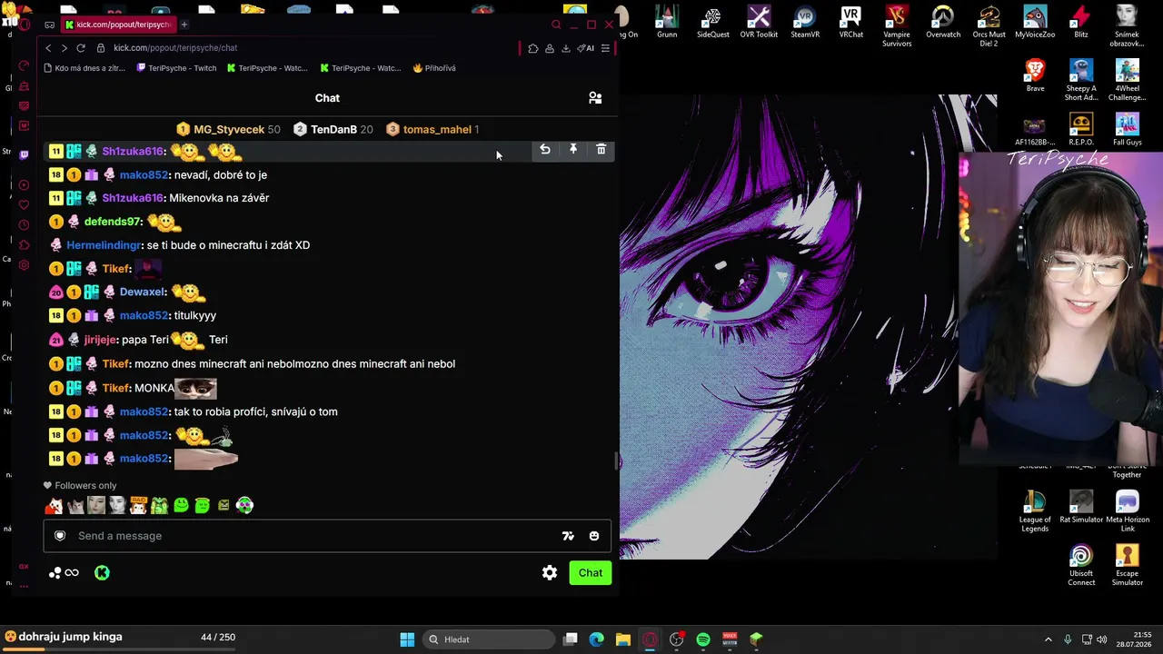
Task: Open the browser AI assistant
Action: pos(586,48)
